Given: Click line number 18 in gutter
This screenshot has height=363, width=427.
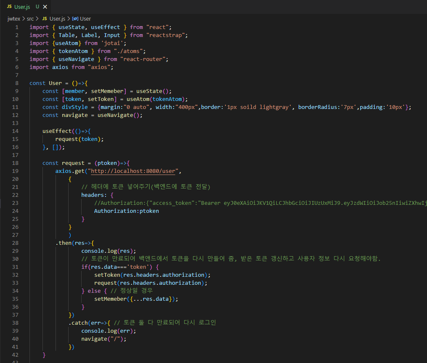Looking at the screenshot, I should pyautogui.click(x=15, y=163).
